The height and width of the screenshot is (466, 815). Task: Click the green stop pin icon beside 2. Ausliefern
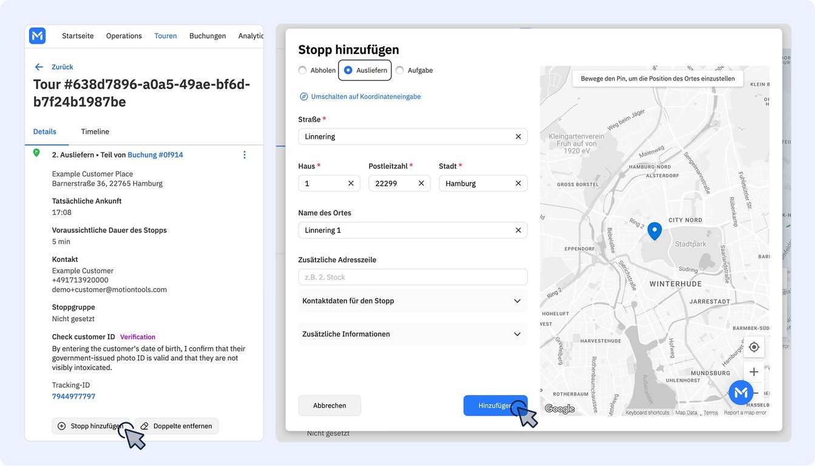[36, 153]
